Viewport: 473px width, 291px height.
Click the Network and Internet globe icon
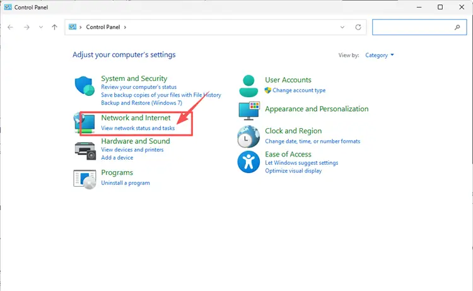coord(85,122)
